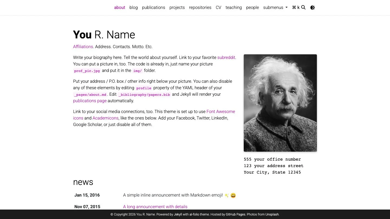Click '555 your office number' address line
Screen dimensions: 390x219
coord(272,159)
